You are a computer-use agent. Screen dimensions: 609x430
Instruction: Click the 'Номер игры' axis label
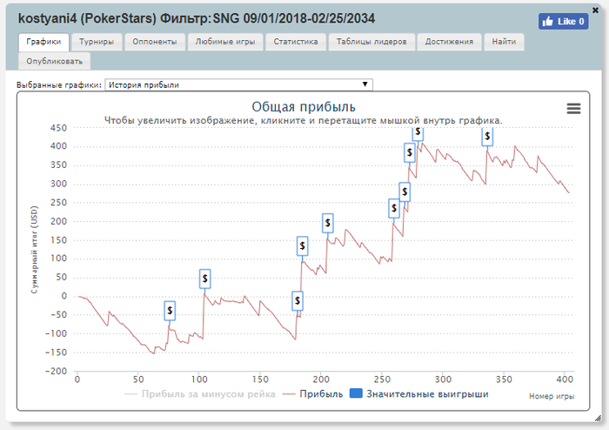pyautogui.click(x=552, y=396)
